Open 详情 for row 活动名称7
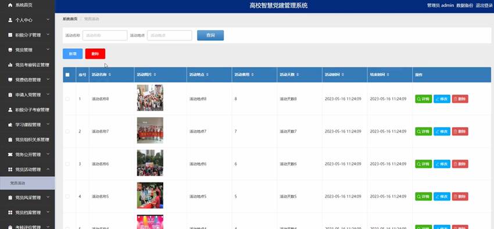 click(x=424, y=131)
